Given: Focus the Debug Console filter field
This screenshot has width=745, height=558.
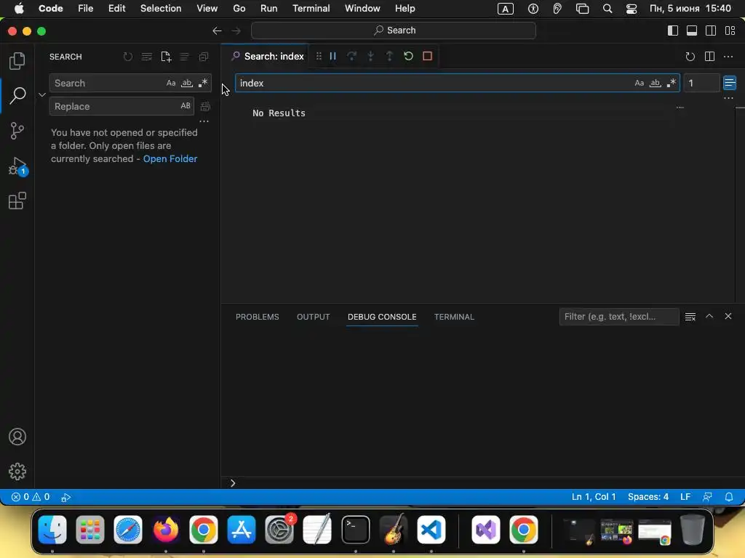Looking at the screenshot, I should pos(618,317).
